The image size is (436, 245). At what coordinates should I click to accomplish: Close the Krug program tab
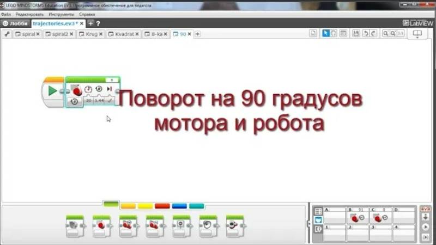click(101, 34)
